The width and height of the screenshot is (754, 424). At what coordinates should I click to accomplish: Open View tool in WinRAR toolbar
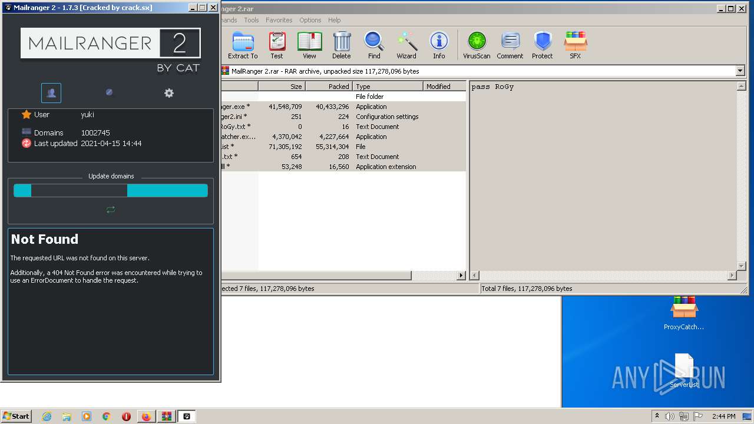(x=309, y=45)
